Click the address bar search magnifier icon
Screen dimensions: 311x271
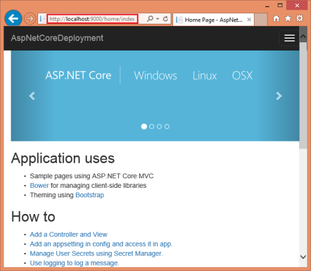point(150,18)
